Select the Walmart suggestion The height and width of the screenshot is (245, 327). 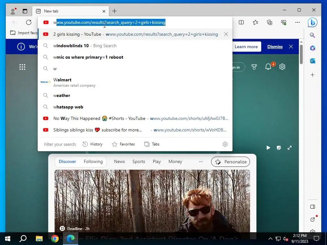(x=135, y=82)
